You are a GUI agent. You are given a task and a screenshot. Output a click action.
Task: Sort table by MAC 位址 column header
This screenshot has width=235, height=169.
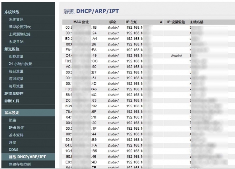pos(81,22)
